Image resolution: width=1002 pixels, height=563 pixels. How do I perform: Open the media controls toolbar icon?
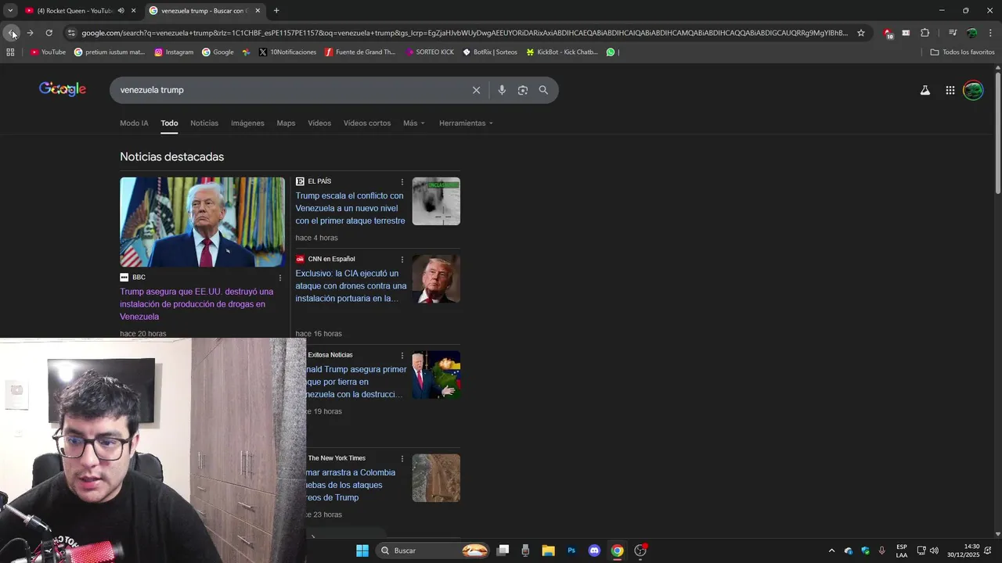click(x=952, y=33)
